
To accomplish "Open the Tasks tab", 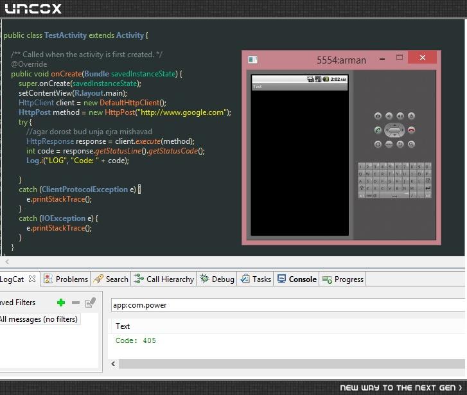I will coord(256,279).
